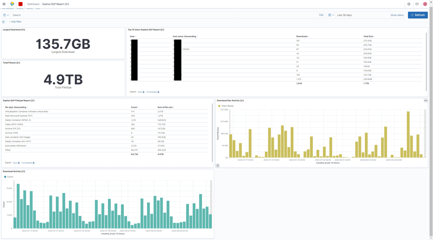
Task: Sort the table by Downloads column
Action: (302, 36)
